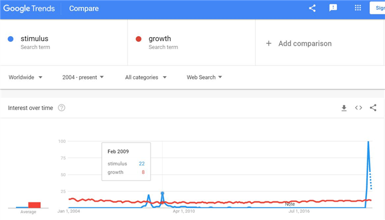
Task: Click the Note marker on the chart
Action: click(290, 204)
